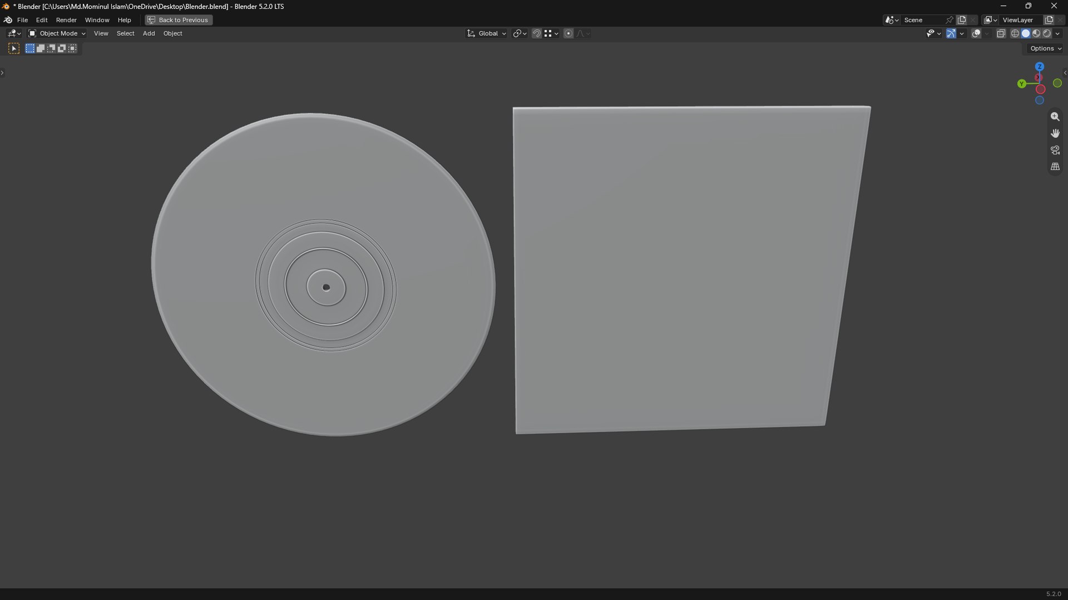Switch to solid viewport shading
This screenshot has height=600, width=1068.
(1026, 33)
